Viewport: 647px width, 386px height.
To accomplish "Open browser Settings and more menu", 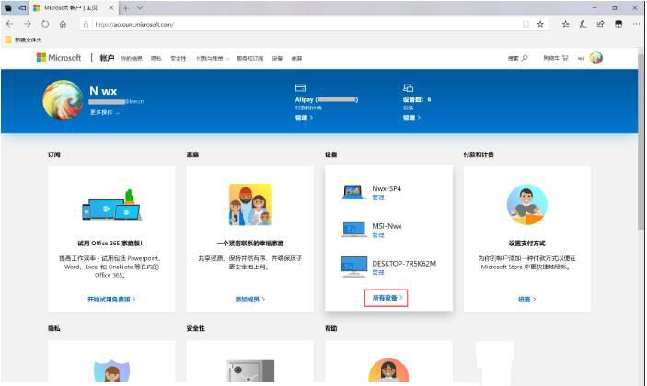I will tap(636, 24).
